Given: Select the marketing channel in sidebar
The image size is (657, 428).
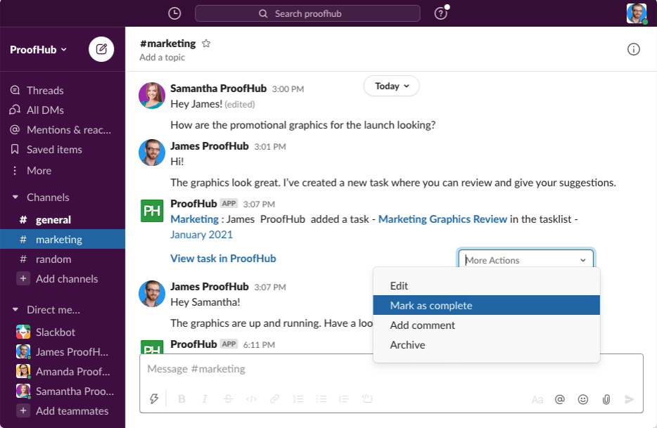Looking at the screenshot, I should (x=63, y=239).
